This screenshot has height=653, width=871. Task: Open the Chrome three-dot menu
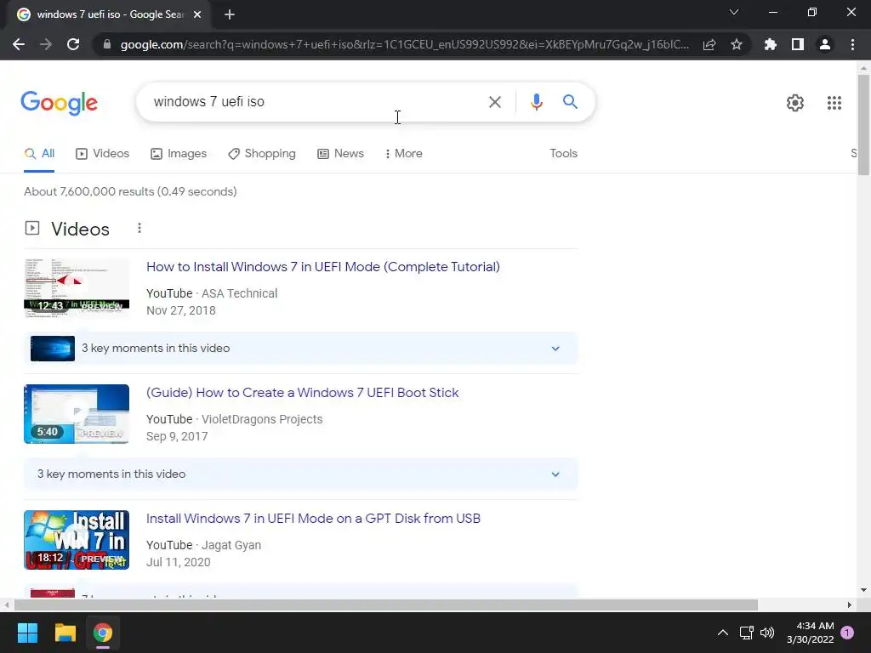(852, 44)
